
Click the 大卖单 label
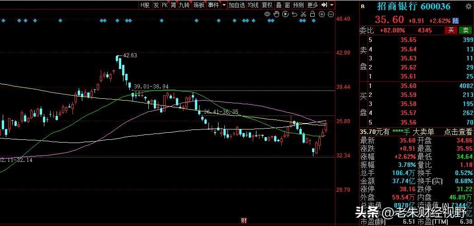(x=423, y=132)
